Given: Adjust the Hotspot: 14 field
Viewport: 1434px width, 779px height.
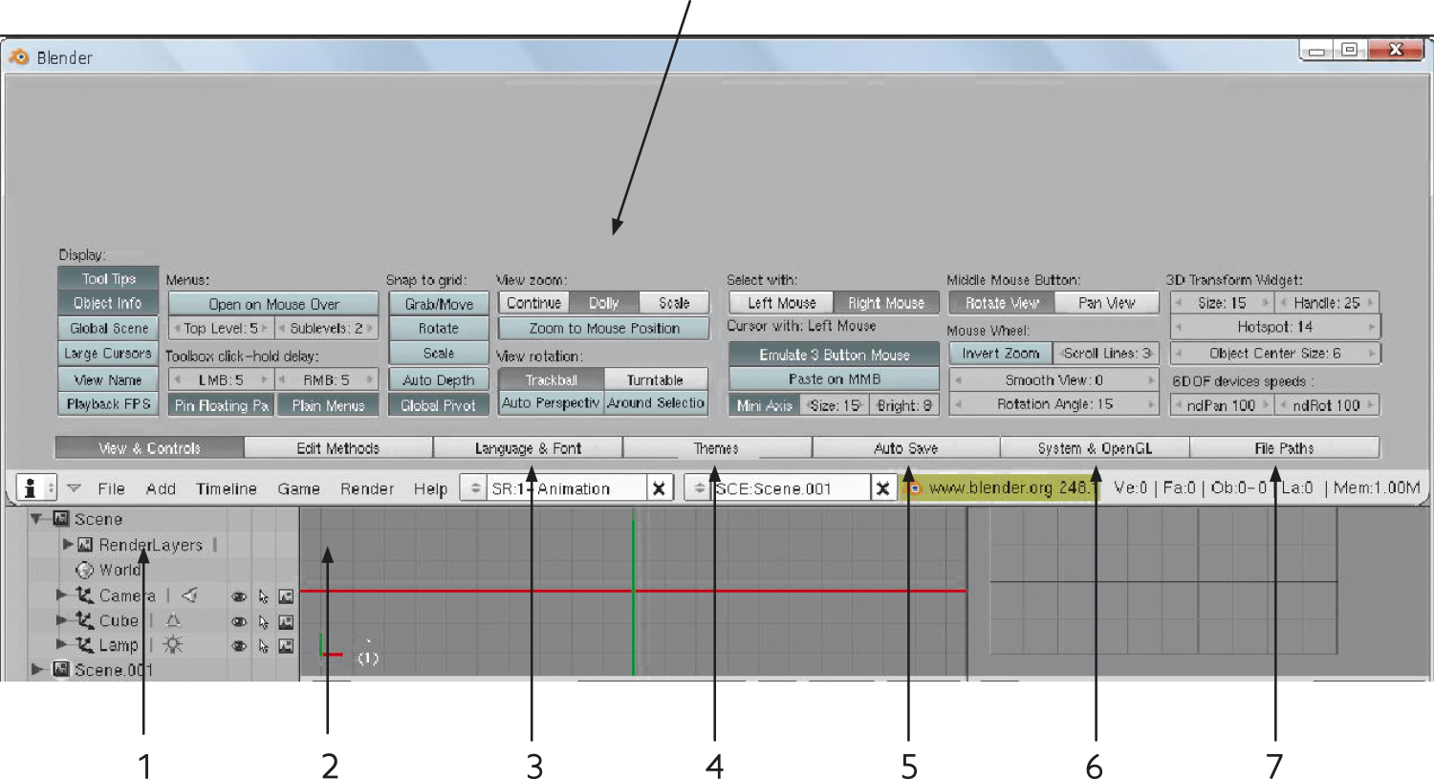Looking at the screenshot, I should click(x=1275, y=327).
